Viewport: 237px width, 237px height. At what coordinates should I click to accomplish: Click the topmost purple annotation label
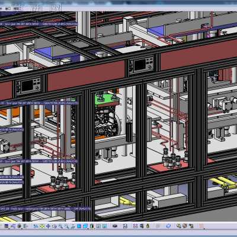(39, 24)
